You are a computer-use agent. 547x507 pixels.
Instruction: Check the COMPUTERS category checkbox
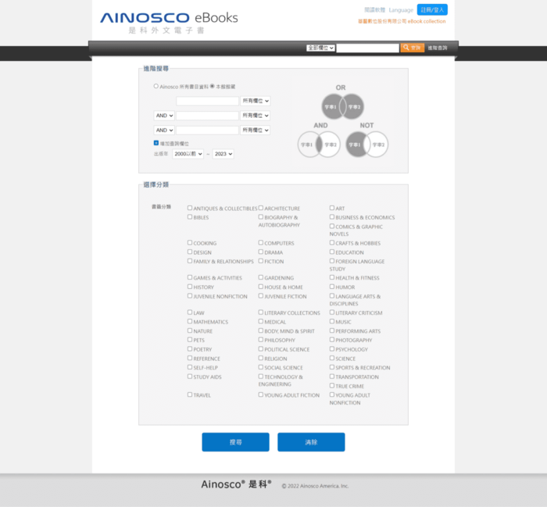pyautogui.click(x=261, y=243)
